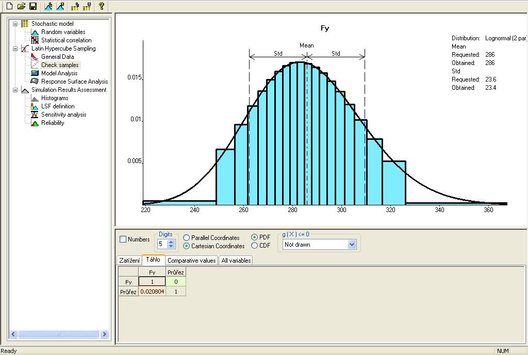Create a new file with the blank page icon
Image resolution: width=528 pixels, height=355 pixels.
pyautogui.click(x=9, y=6)
